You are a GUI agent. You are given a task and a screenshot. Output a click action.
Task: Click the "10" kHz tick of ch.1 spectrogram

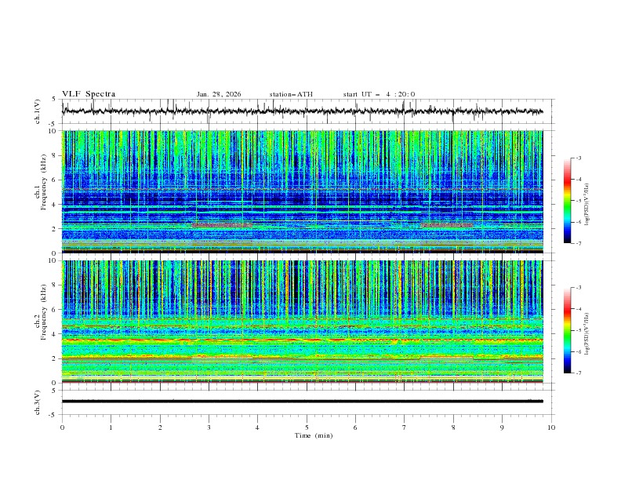click(53, 131)
